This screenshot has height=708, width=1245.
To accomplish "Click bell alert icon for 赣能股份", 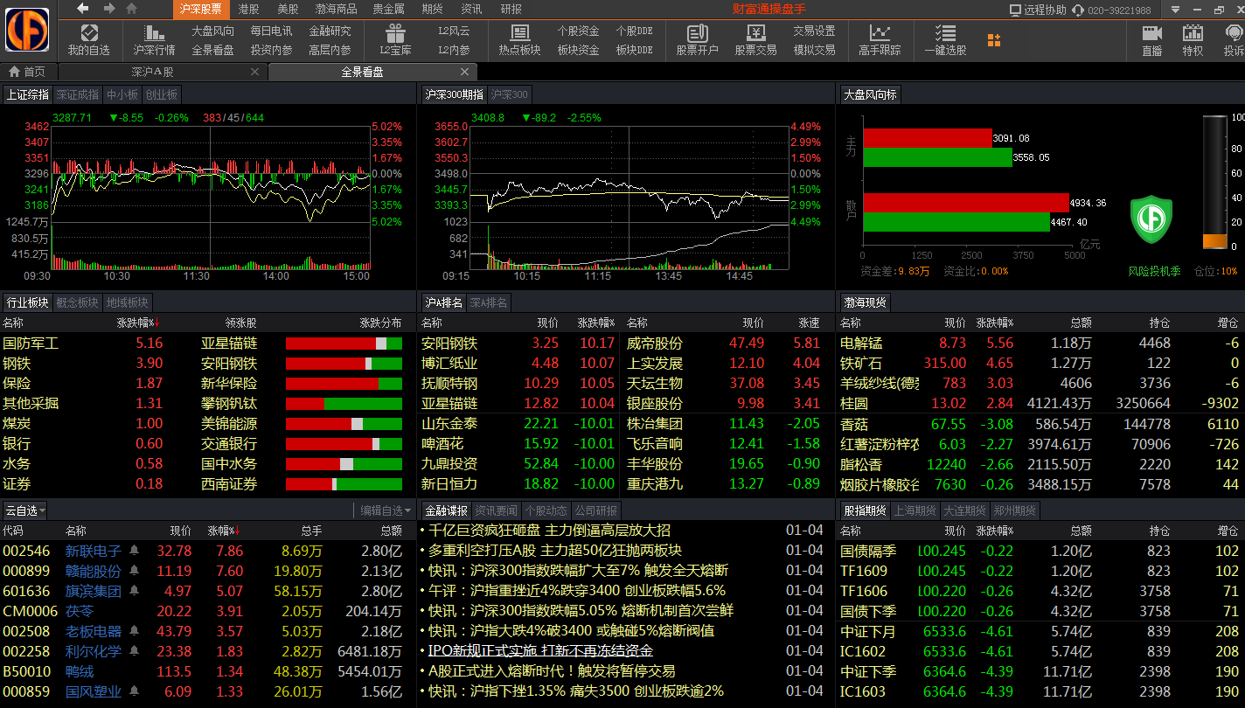I will click(134, 571).
